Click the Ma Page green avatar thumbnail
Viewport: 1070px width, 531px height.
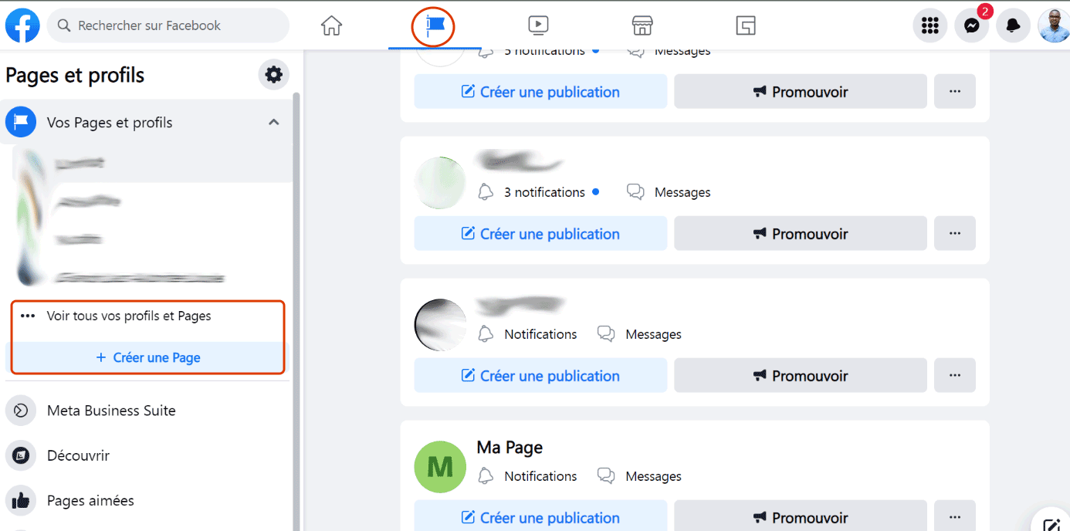click(x=440, y=466)
